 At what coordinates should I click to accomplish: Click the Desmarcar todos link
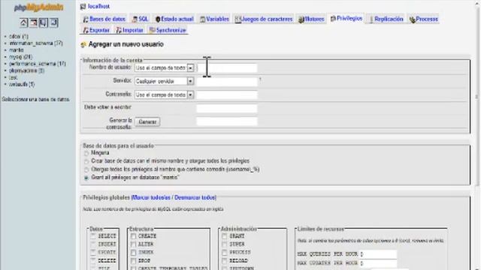(x=195, y=198)
